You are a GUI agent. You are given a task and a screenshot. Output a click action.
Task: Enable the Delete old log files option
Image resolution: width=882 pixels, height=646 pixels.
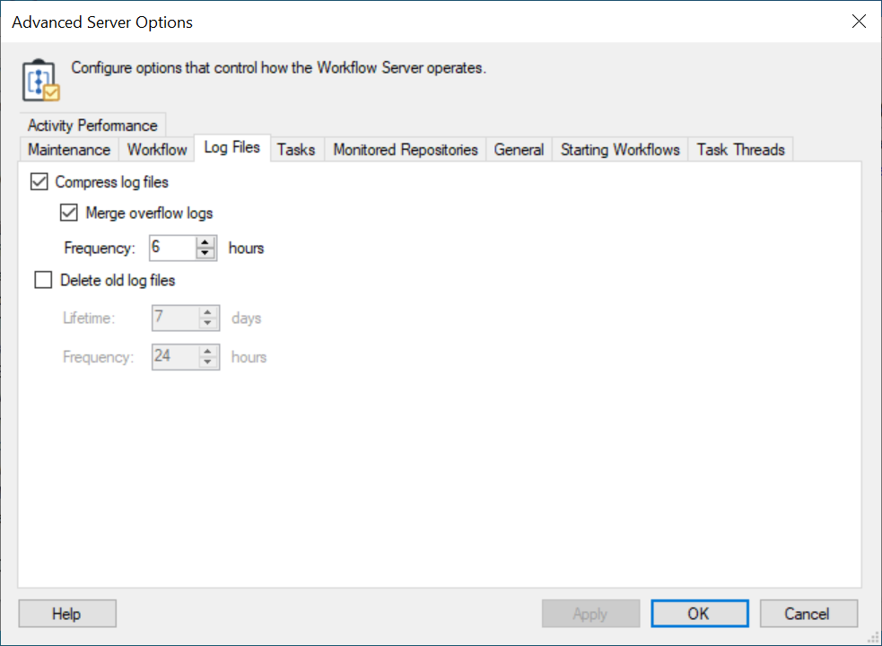(43, 281)
